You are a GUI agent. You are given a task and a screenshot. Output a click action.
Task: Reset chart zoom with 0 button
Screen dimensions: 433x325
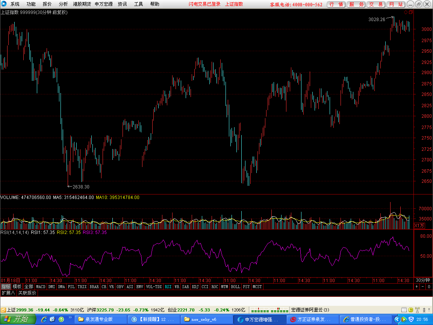coord(429,287)
